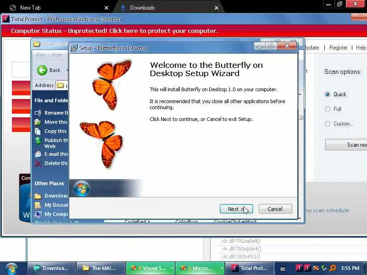Click Move this file task icon
The width and height of the screenshot is (367, 275).
click(x=38, y=122)
